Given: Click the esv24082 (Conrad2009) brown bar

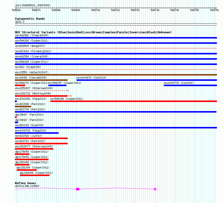Looking at the screenshot, I should click(41, 80).
